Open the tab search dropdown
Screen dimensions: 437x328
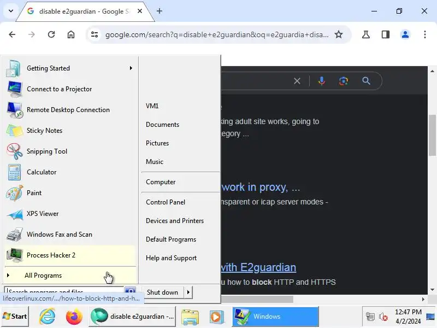pos(11,11)
